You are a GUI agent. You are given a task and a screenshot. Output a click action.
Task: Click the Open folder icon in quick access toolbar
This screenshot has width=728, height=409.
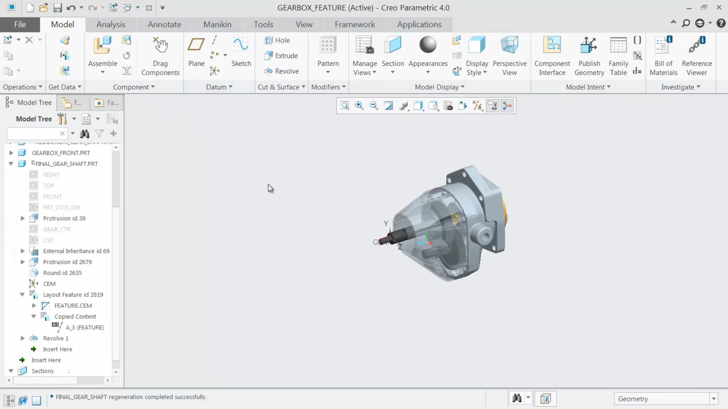[43, 8]
